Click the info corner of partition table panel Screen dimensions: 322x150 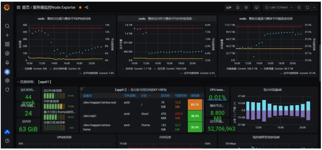(x=81, y=89)
